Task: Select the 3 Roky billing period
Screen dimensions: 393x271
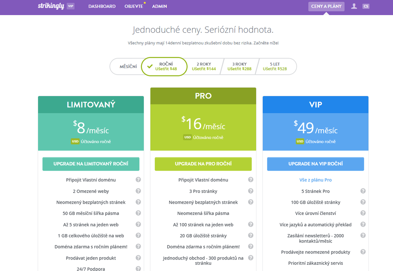Action: tap(239, 67)
